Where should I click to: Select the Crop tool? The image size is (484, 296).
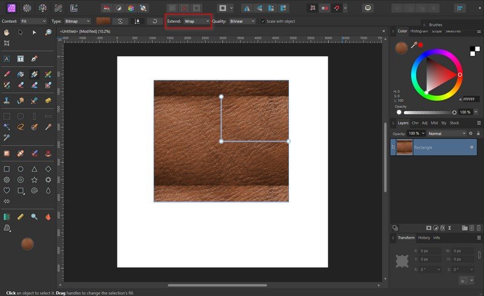coord(7,44)
